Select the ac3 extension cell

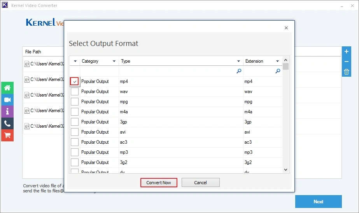pos(263,142)
